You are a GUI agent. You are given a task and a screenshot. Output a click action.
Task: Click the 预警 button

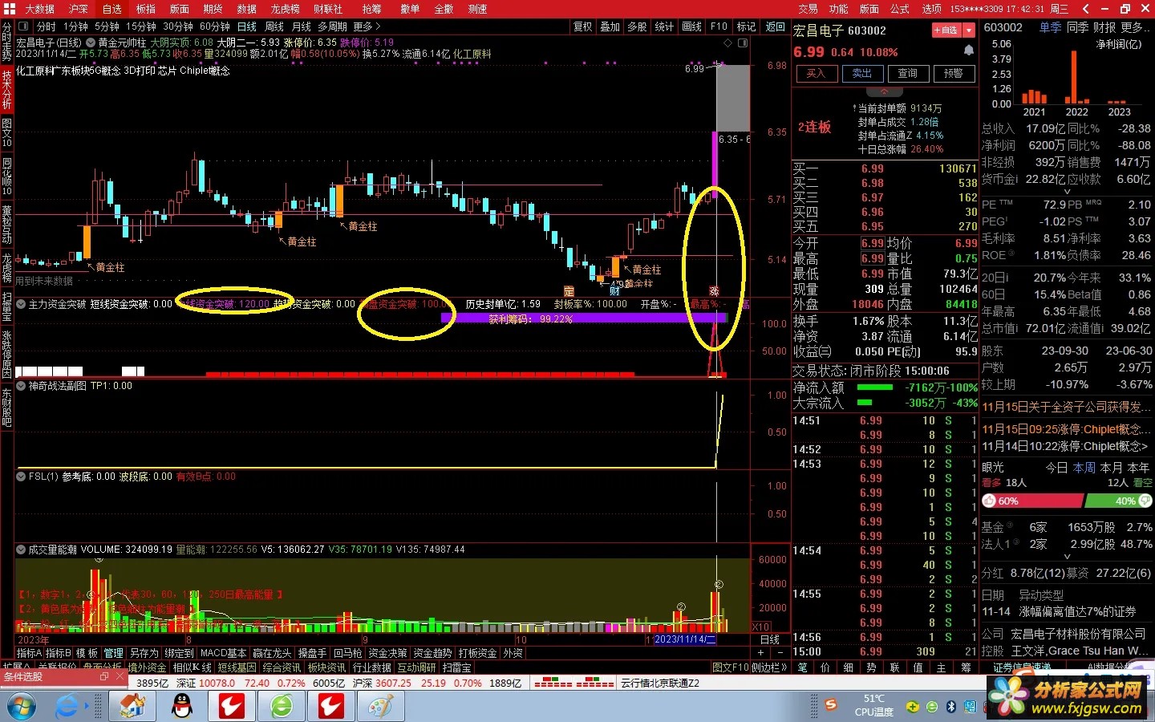[954, 73]
